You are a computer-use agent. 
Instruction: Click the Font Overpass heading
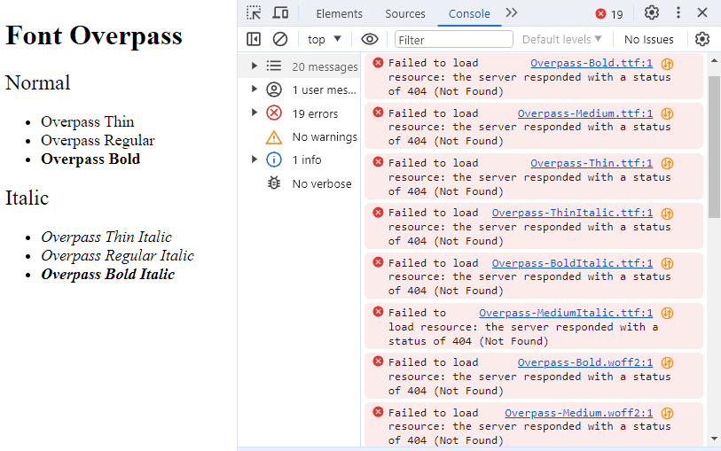coord(94,35)
